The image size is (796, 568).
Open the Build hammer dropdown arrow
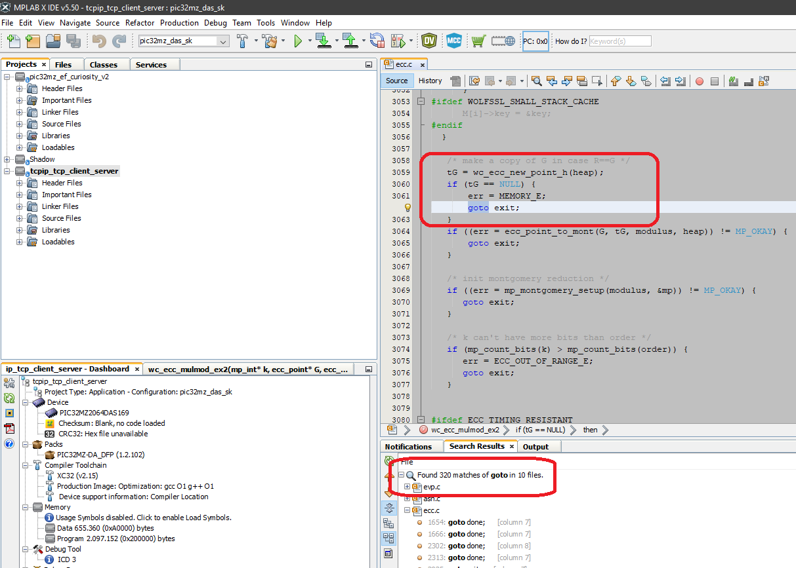pyautogui.click(x=256, y=41)
